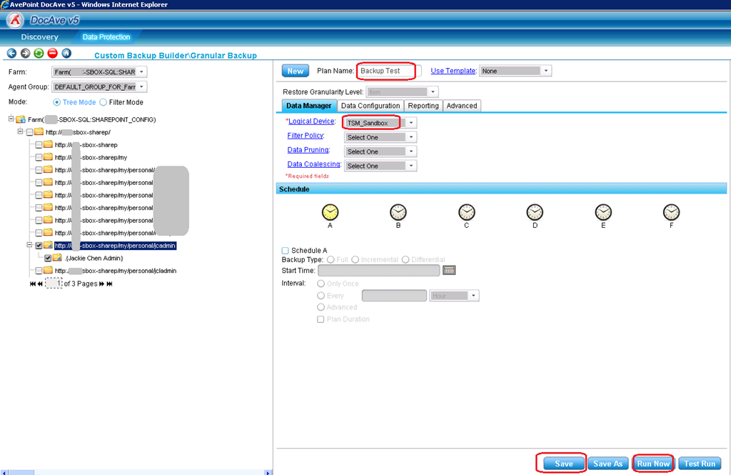Image resolution: width=731 pixels, height=475 pixels.
Task: Select schedule clock C
Action: point(466,212)
